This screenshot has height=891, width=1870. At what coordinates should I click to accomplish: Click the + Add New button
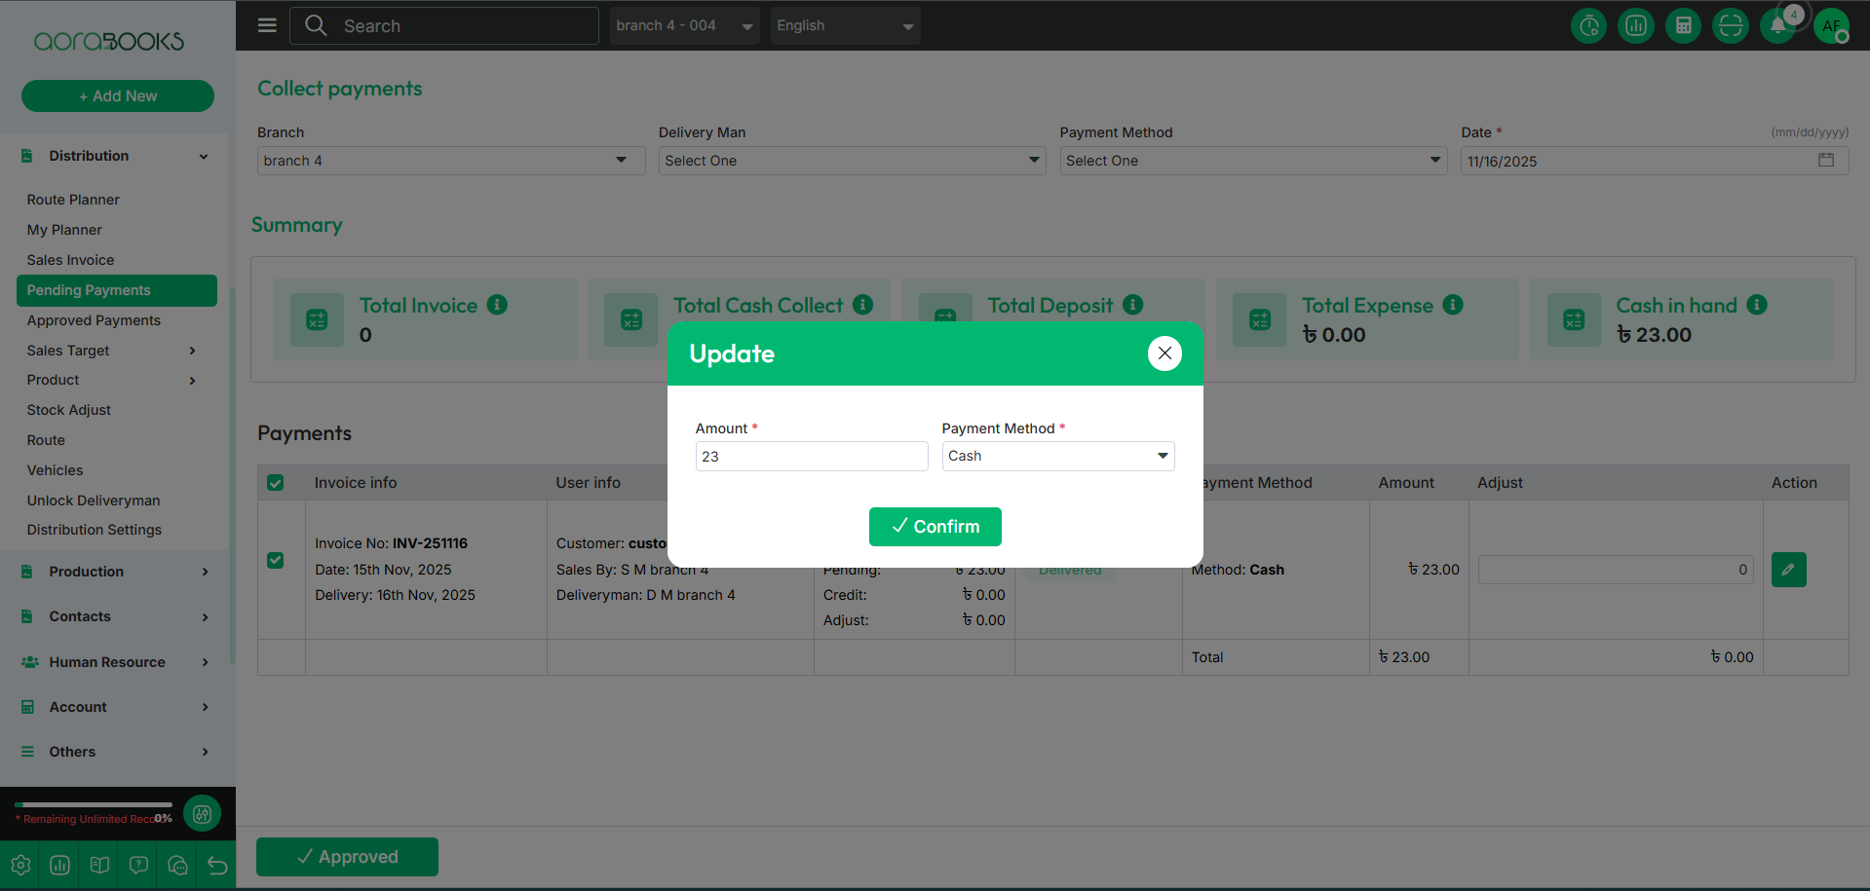118,96
